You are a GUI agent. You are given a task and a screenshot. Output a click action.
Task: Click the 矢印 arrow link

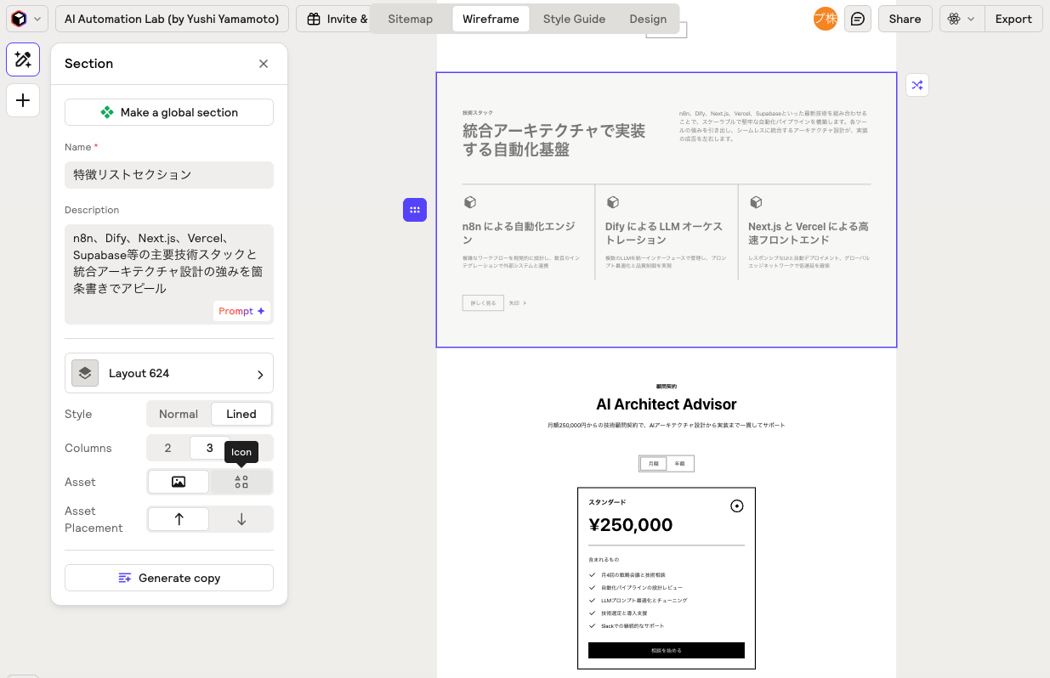518,303
